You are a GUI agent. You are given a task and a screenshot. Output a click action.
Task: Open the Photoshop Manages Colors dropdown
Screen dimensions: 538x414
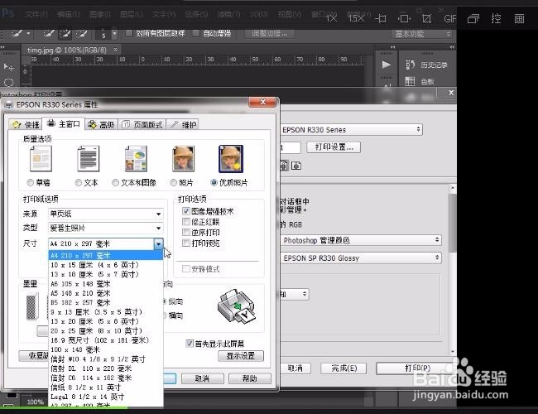pos(361,240)
